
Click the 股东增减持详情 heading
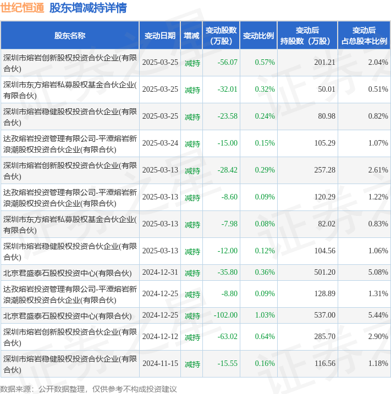tap(88, 8)
